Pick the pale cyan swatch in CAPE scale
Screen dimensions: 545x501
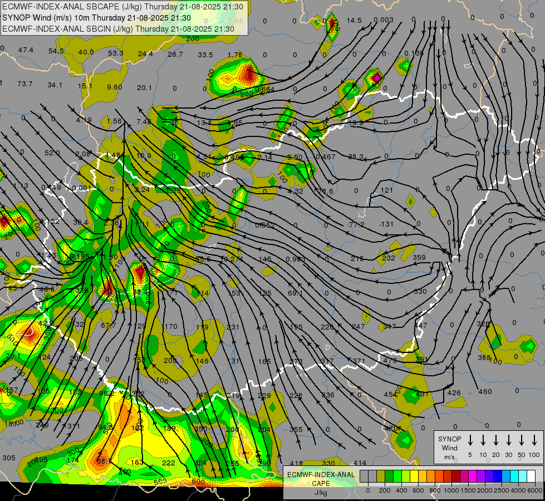click(x=523, y=476)
